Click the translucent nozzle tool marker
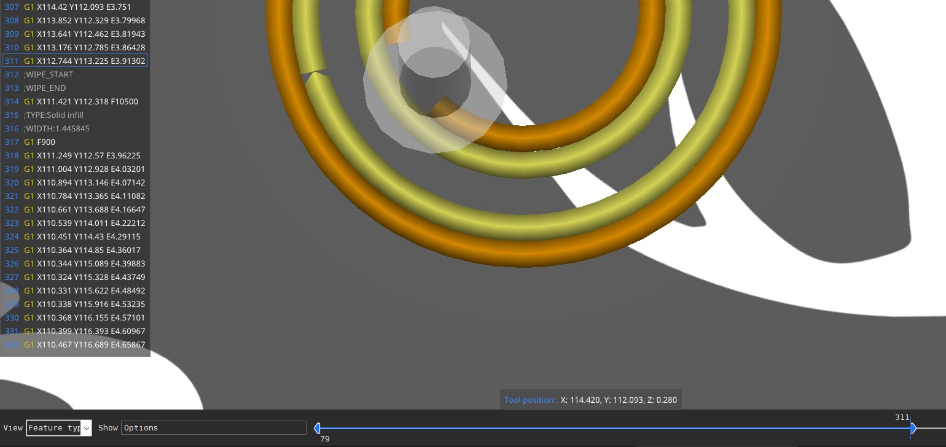946x447 pixels. click(435, 80)
